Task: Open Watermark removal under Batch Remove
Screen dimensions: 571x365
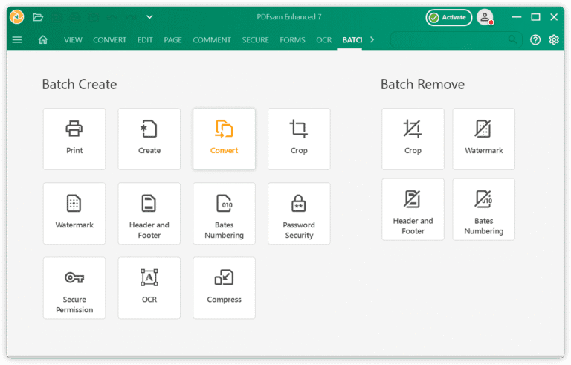Action: pos(483,139)
